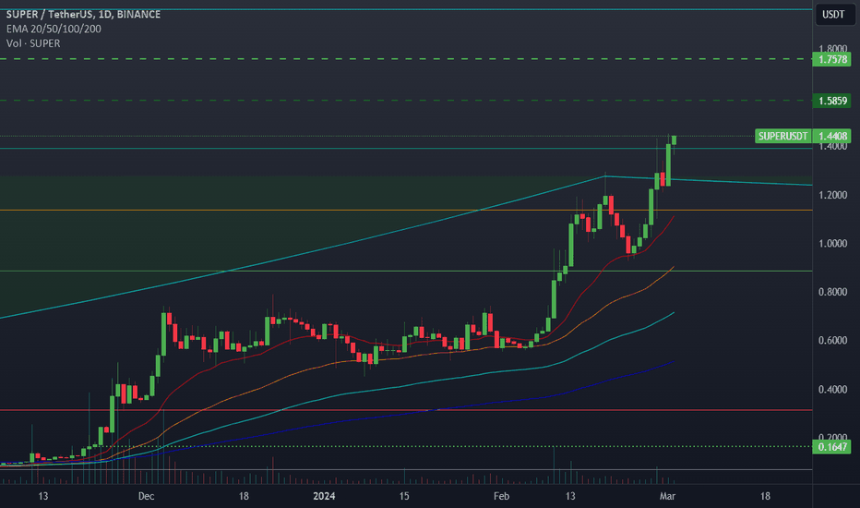
Task: Select the Vol · SUPER indicator label
Action: coord(33,42)
